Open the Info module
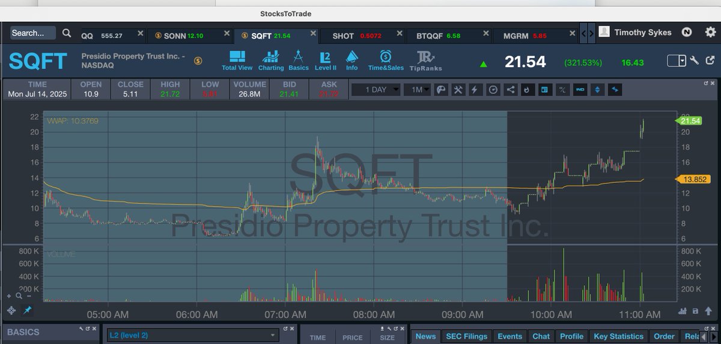The image size is (721, 344). [352, 61]
